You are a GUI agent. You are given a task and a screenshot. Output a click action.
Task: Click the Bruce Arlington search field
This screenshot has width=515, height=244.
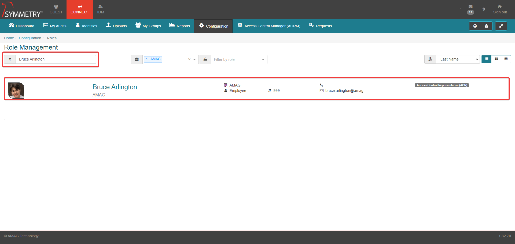56,59
